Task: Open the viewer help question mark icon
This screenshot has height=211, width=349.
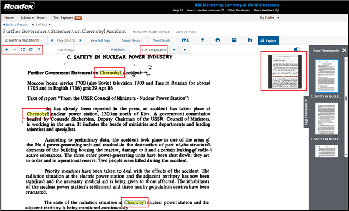Action: point(39,50)
